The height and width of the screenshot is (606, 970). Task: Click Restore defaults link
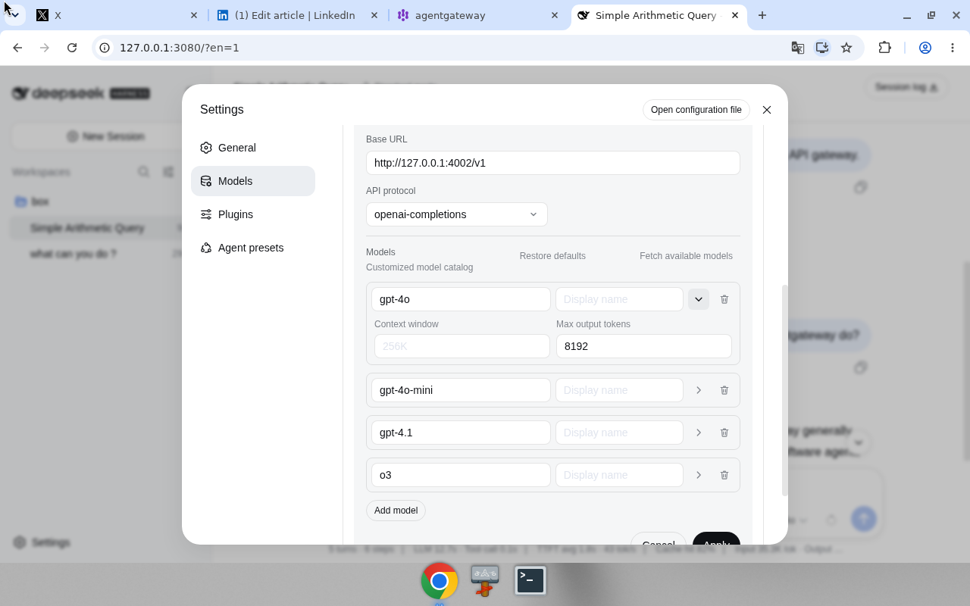552,256
